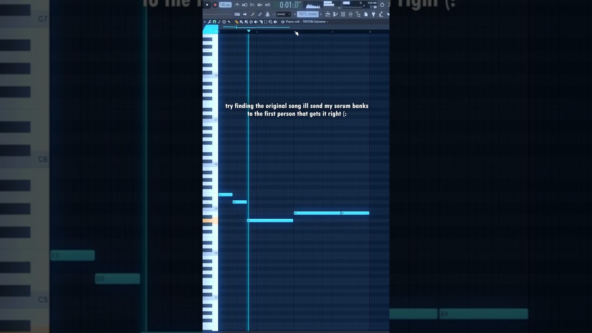Select the Playback scrub speaker tool

275,22
